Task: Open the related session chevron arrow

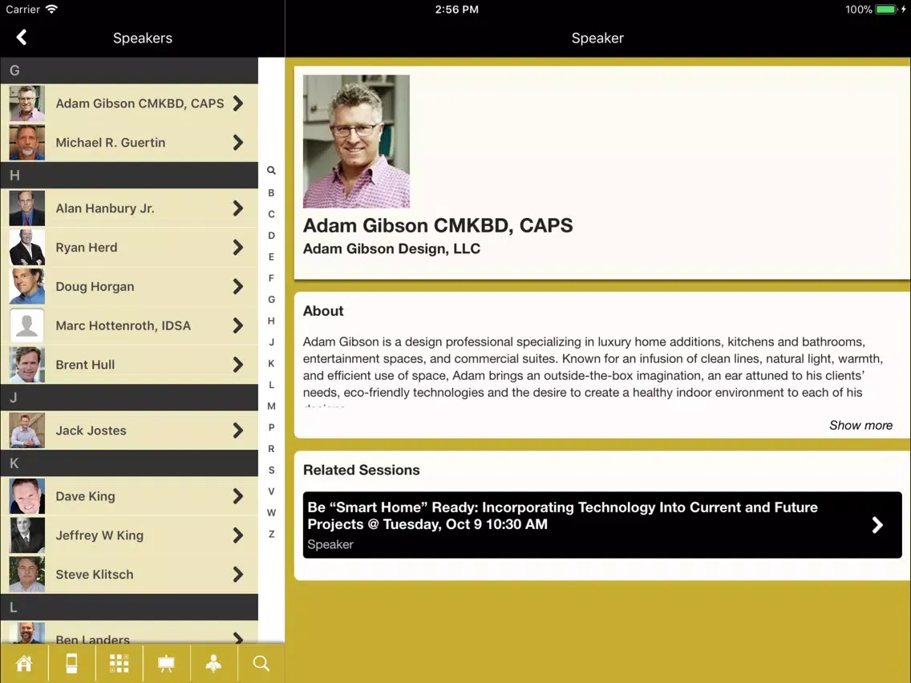Action: (877, 525)
